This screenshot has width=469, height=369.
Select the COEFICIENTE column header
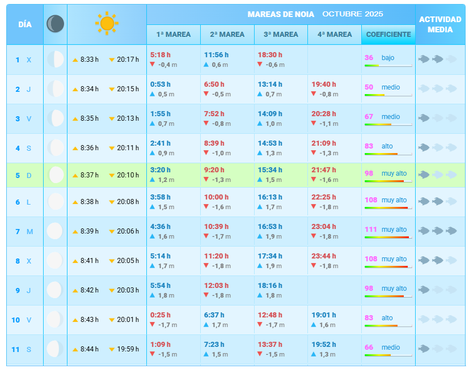(x=388, y=35)
